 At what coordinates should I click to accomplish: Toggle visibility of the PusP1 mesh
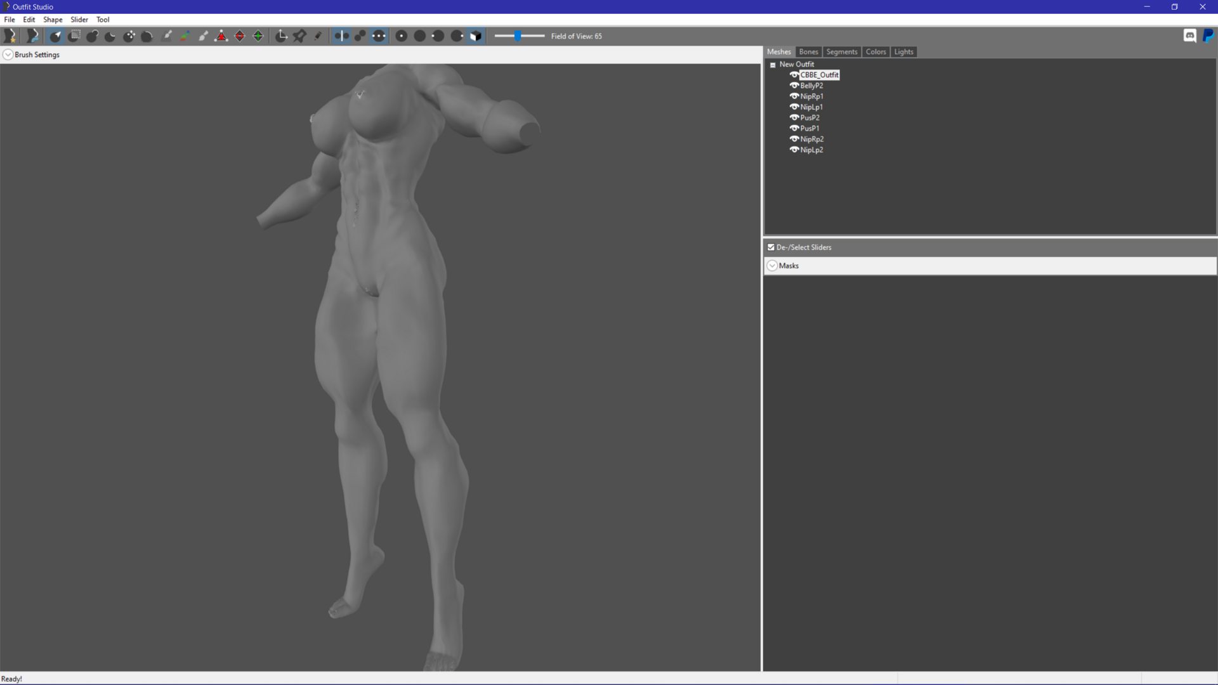[794, 128]
